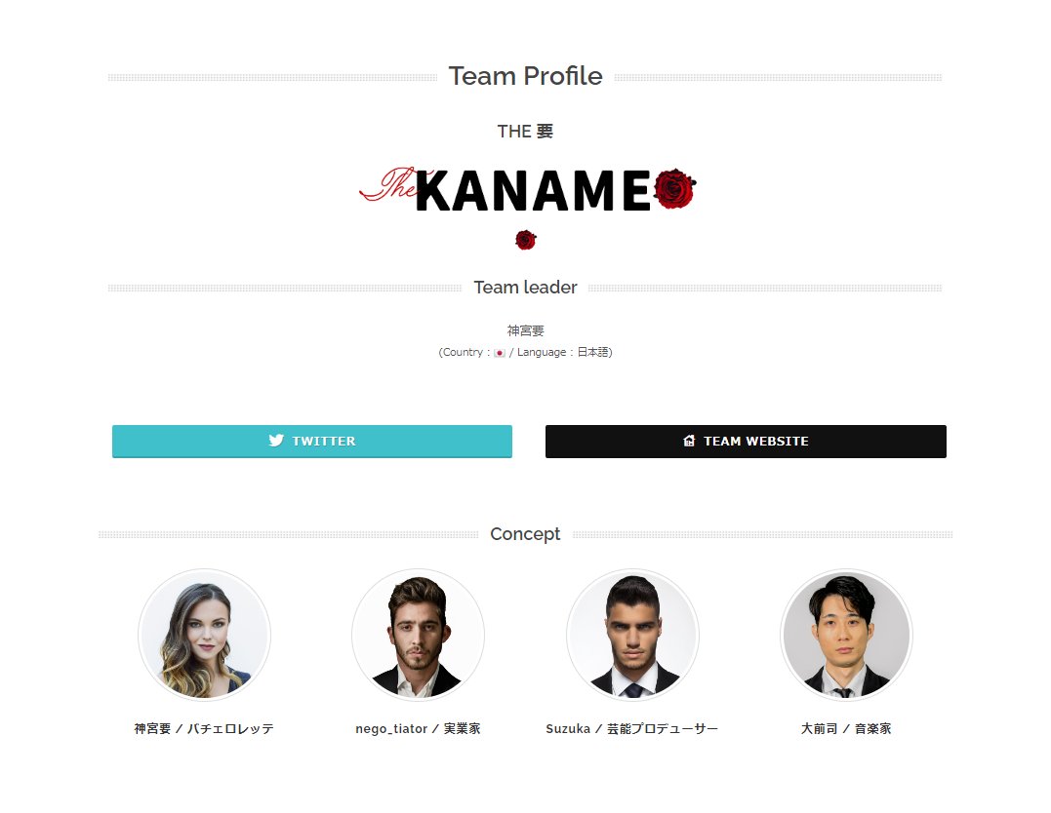Click the Suzuka / 芸能プロデューサー caption

(x=632, y=728)
